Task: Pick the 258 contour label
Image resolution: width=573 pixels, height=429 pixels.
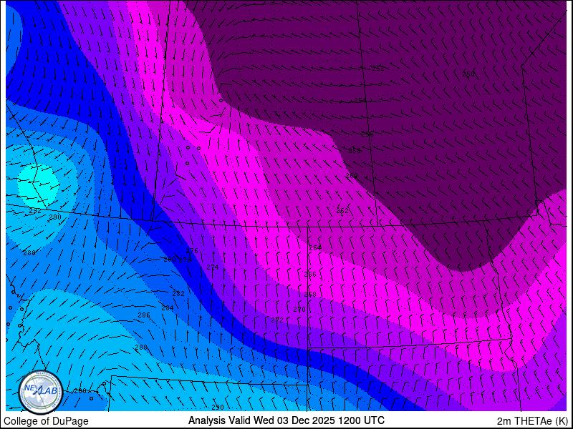Action: pyautogui.click(x=355, y=150)
